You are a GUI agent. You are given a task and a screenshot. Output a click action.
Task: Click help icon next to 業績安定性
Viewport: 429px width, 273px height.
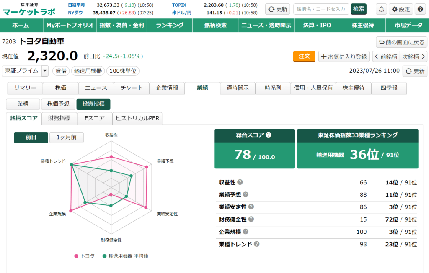tap(251, 207)
